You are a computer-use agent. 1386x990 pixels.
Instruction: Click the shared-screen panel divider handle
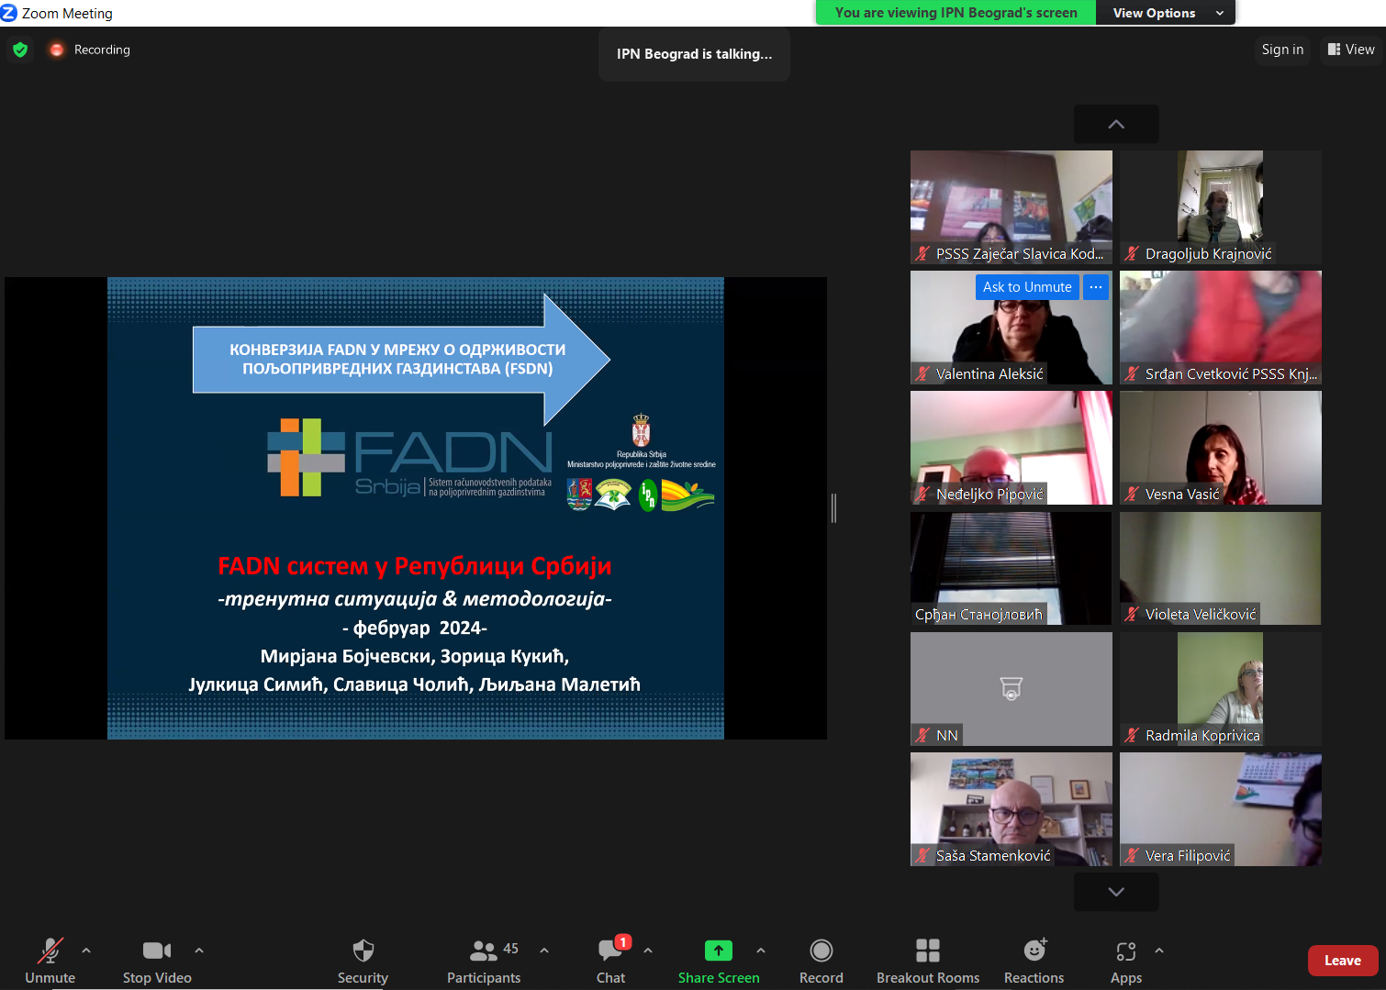(x=833, y=507)
